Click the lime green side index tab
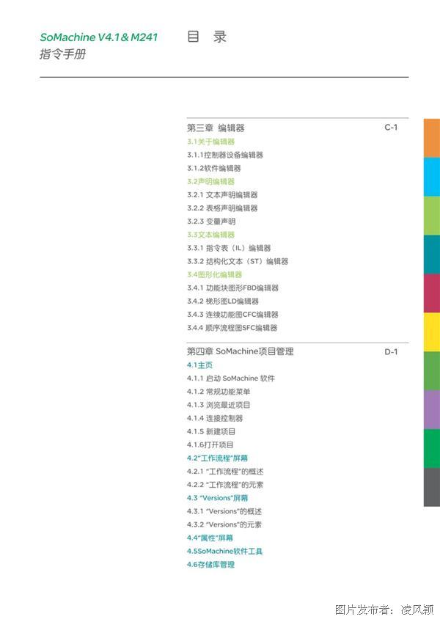The image size is (440, 622). 432,216
